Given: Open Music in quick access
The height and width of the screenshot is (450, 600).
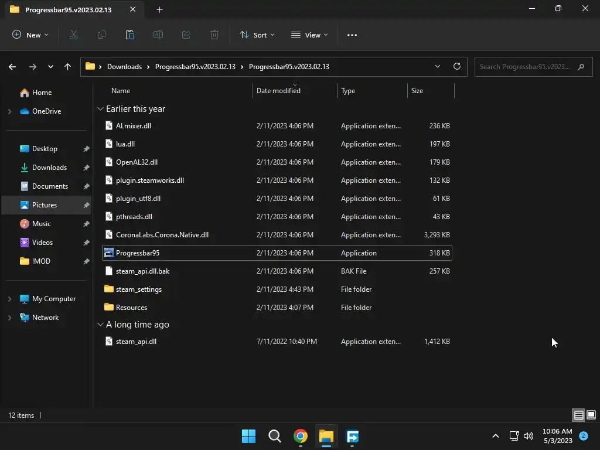Looking at the screenshot, I should (x=42, y=224).
